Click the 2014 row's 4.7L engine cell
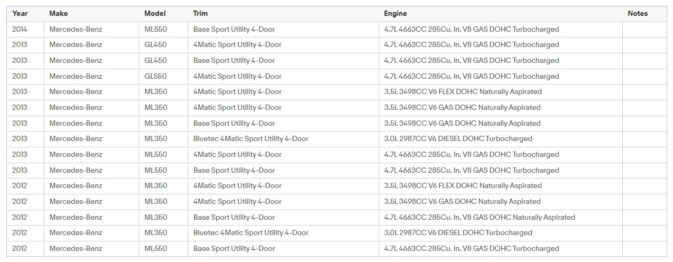 (x=501, y=30)
